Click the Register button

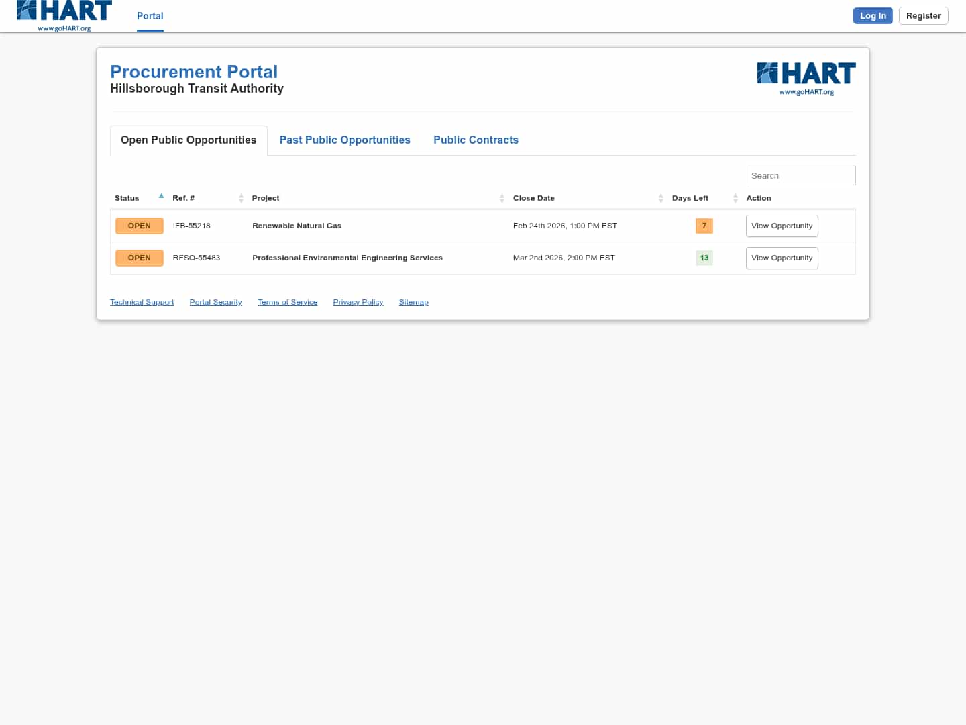(x=923, y=15)
